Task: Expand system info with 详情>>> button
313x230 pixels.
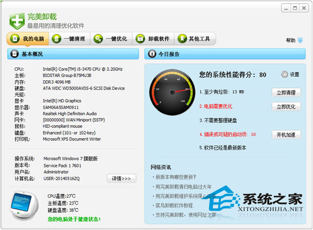Action: coord(121,178)
